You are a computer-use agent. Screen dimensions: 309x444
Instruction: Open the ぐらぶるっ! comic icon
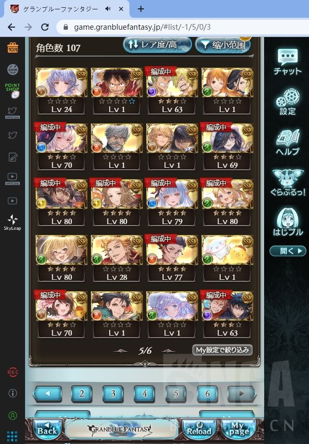[x=288, y=183]
